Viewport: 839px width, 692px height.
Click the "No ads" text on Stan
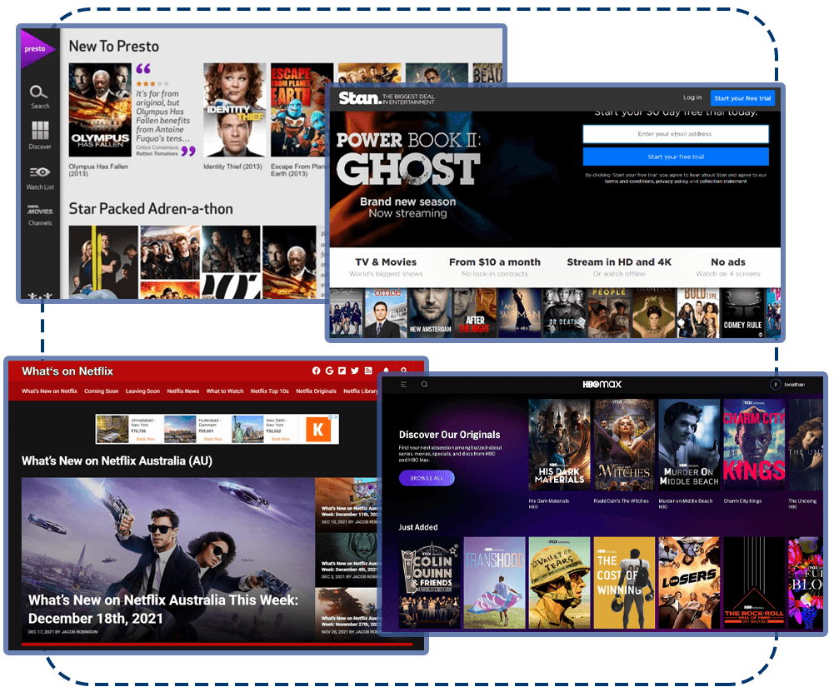point(727,262)
